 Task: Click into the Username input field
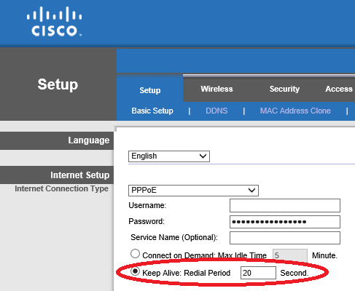click(285, 206)
